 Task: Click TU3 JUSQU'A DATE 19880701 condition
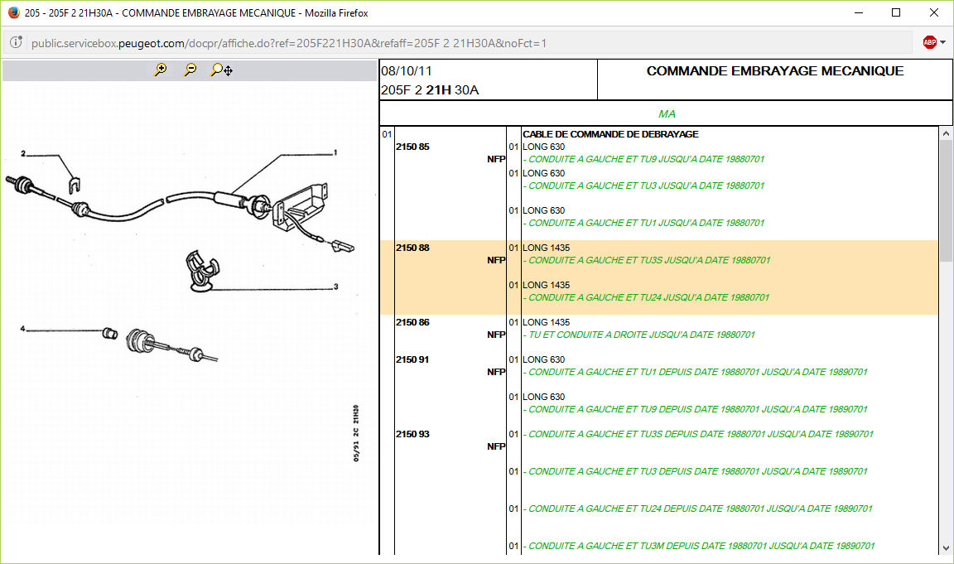click(643, 186)
